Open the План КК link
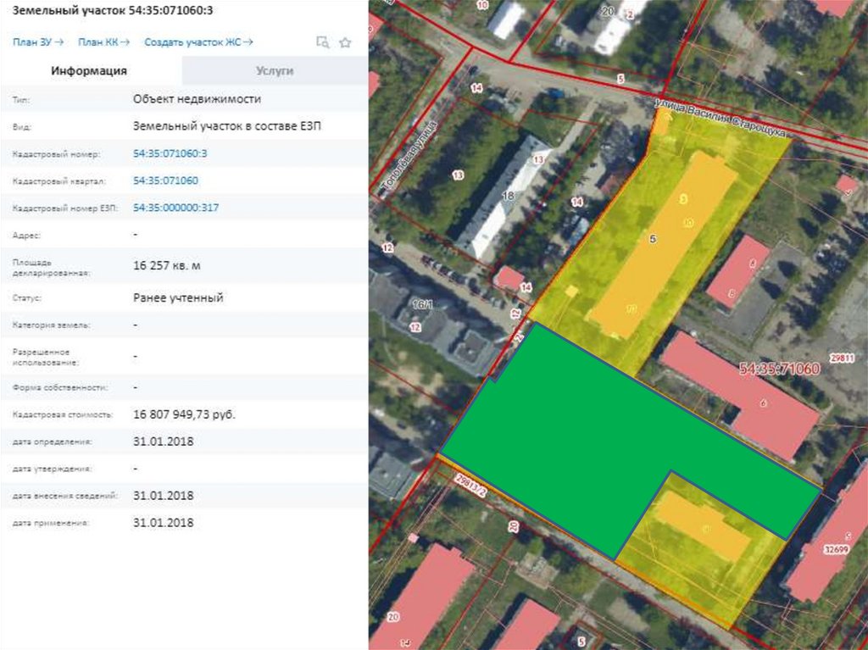 pyautogui.click(x=103, y=42)
